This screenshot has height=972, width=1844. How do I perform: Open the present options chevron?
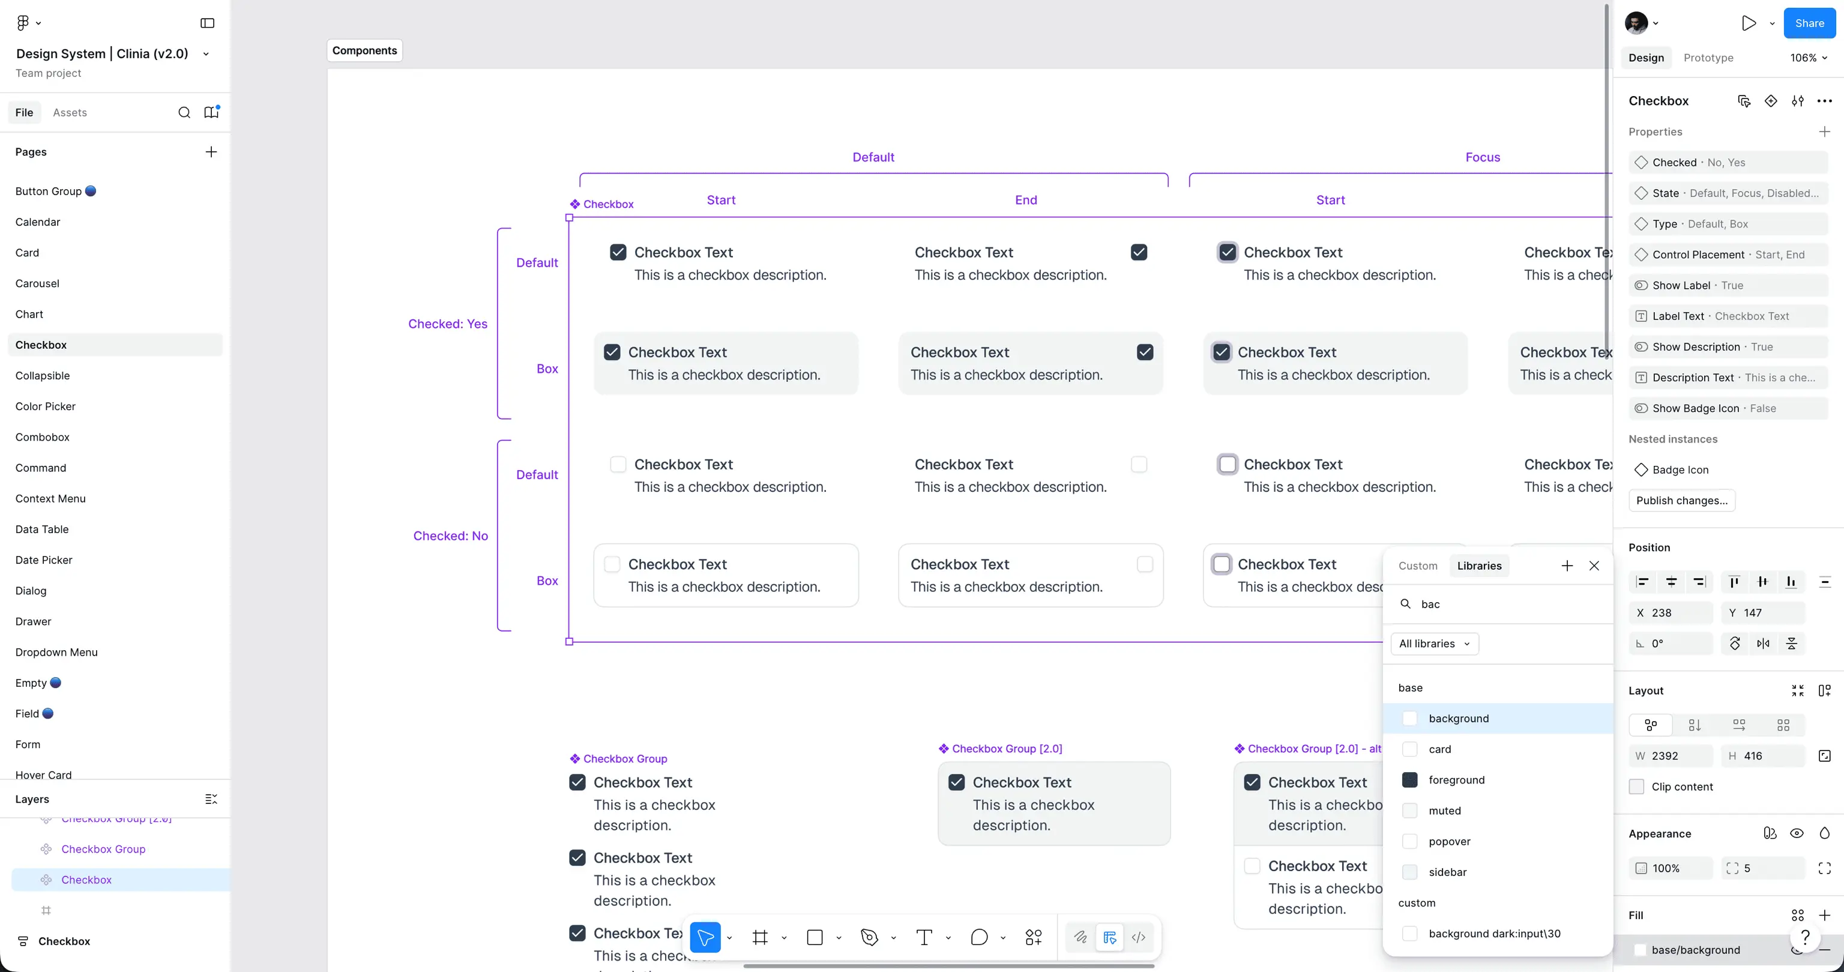pos(1773,23)
